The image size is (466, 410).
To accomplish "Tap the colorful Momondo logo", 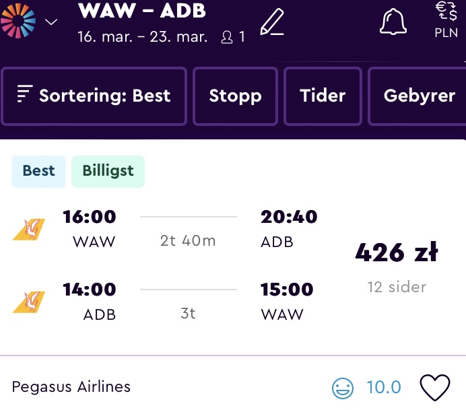I will click(18, 20).
